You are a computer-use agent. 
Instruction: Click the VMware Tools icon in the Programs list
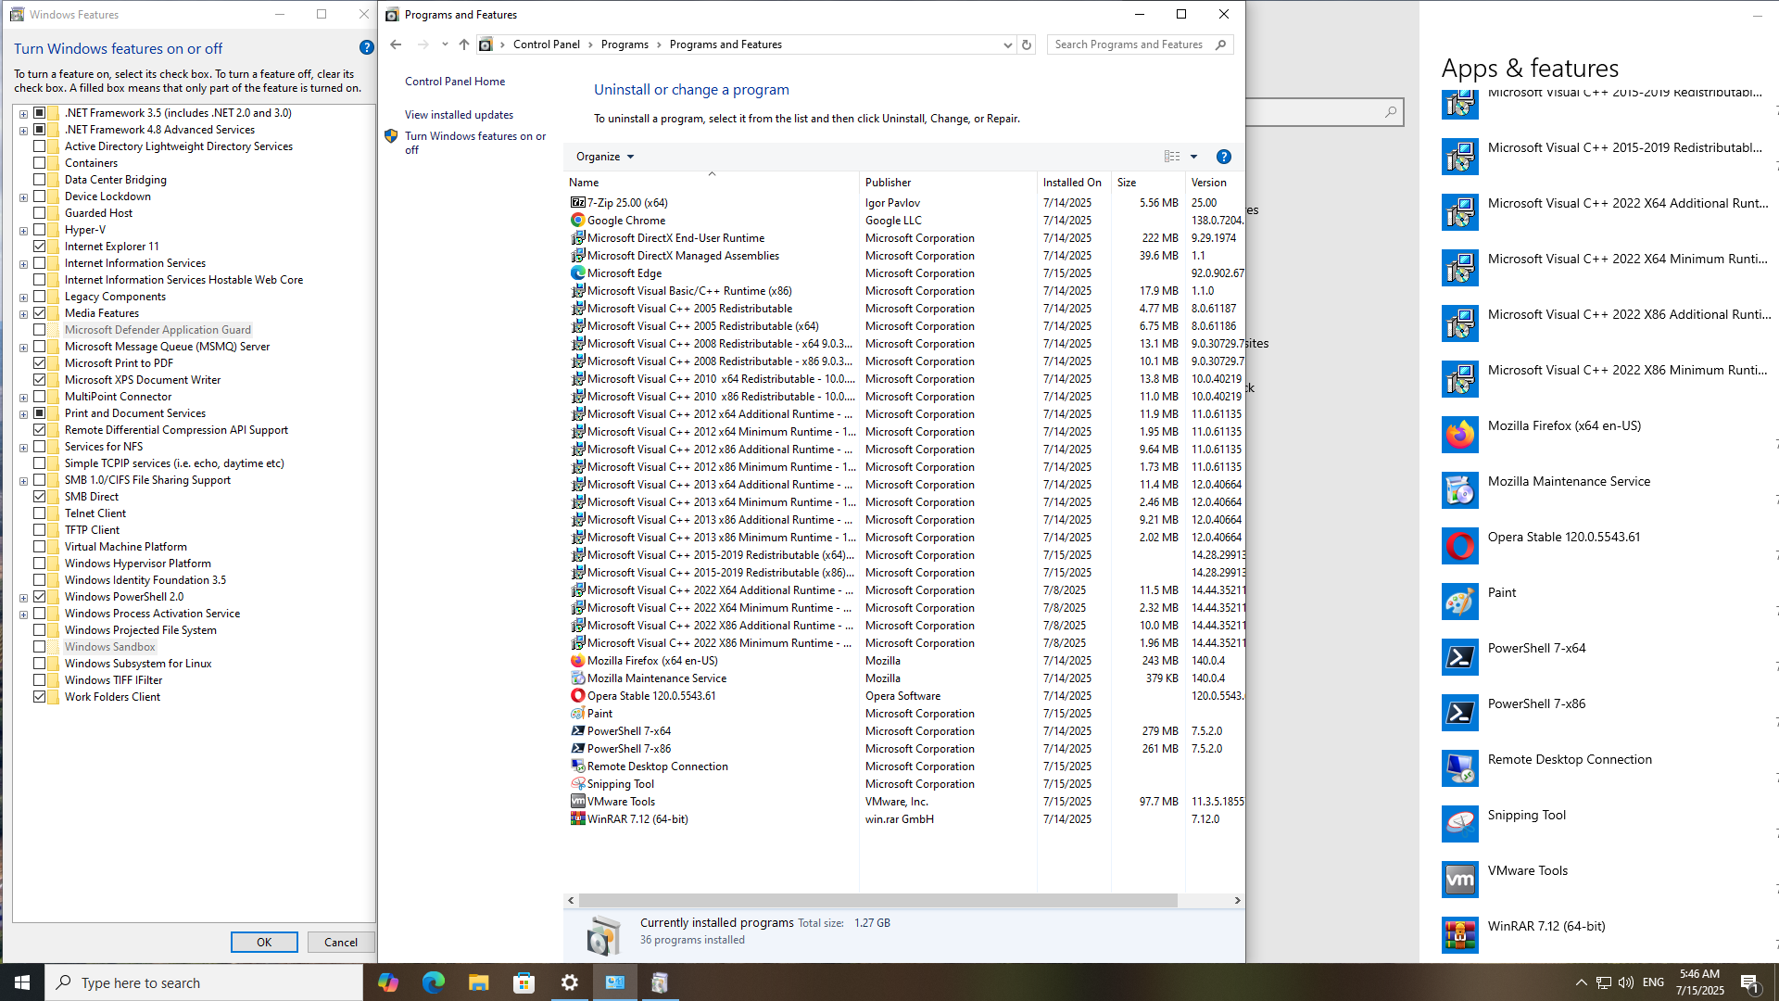click(577, 801)
